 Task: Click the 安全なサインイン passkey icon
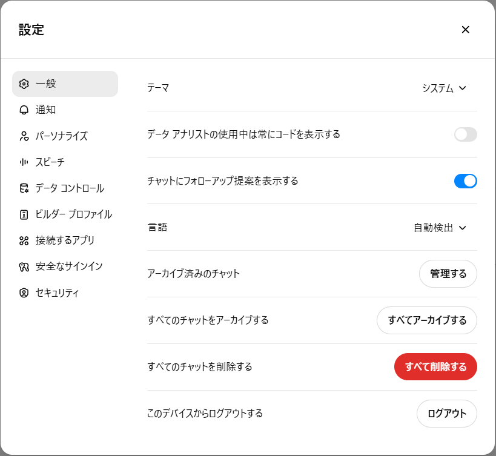click(x=24, y=266)
